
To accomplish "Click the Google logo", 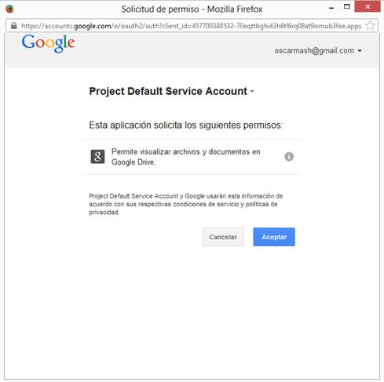I will point(49,43).
